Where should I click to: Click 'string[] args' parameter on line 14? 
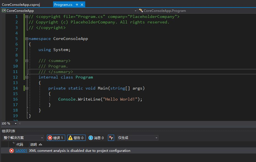(x=126, y=88)
